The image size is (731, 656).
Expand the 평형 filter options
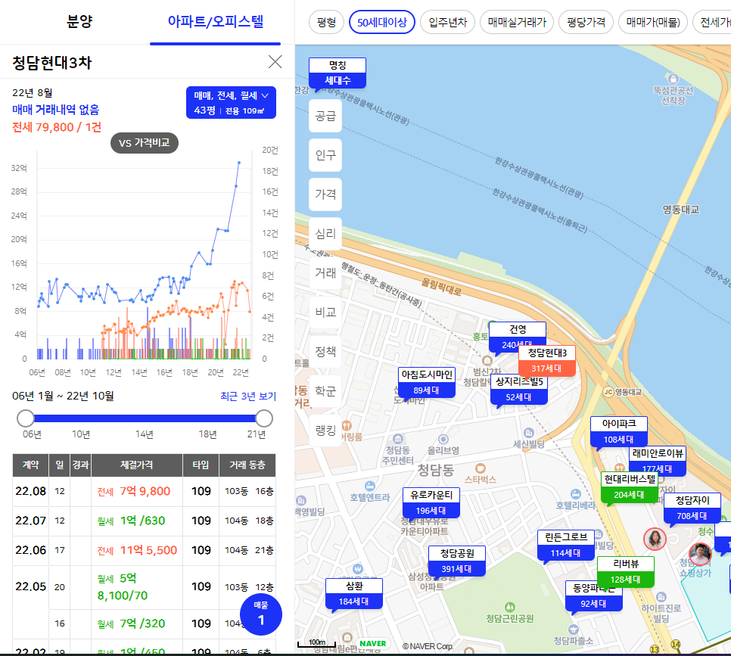point(326,22)
